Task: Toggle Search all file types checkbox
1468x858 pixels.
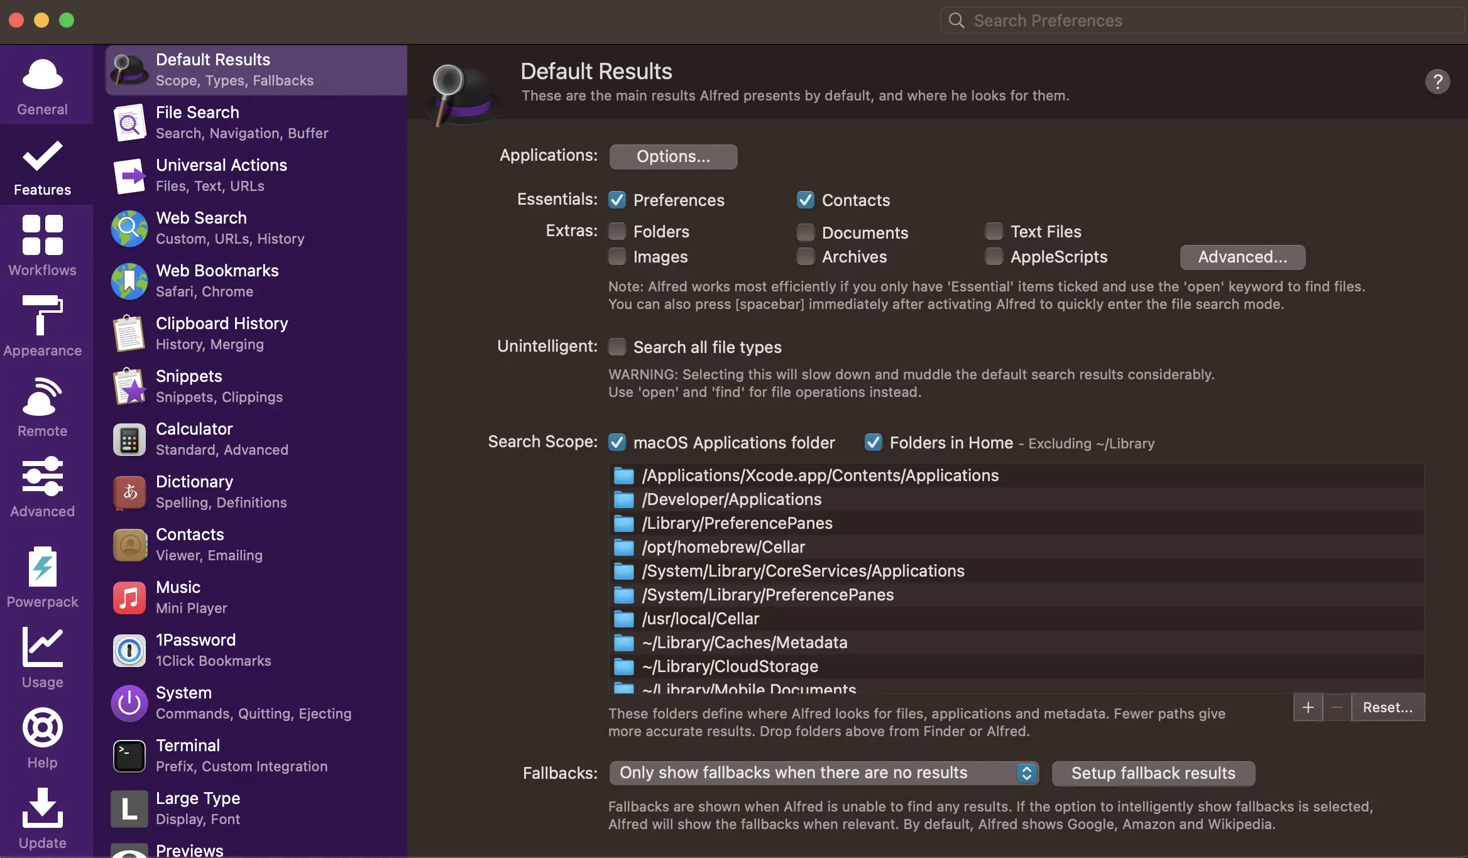Action: coord(617,347)
